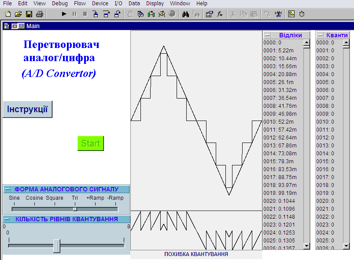Screen dimensions: 354x260
Task: Open ФОРМА АНАЛОГОВОГО СИГНАЛУ object menu
Action: (7, 189)
